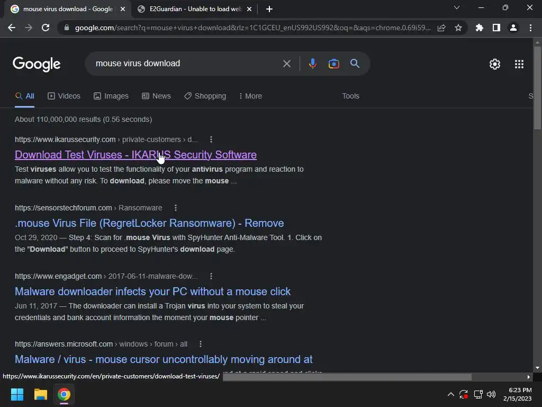
Task: Open options for engadget.com result
Action: (211, 276)
